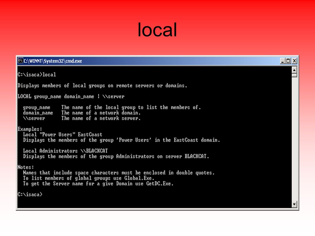The image size is (315, 236).
Task: Open the cmd.exe system menu icon
Action: (x=20, y=61)
